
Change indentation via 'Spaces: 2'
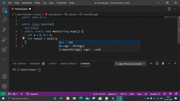(x=112, y=94)
